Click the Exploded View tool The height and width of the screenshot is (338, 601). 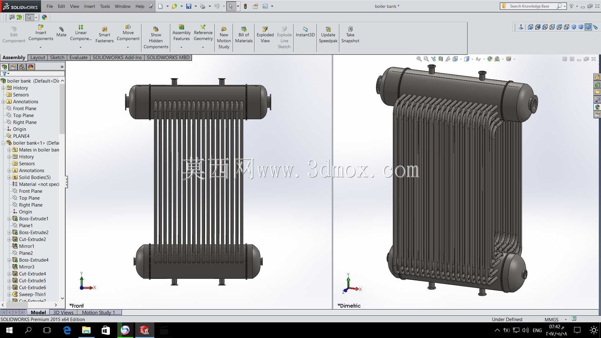[x=265, y=35]
